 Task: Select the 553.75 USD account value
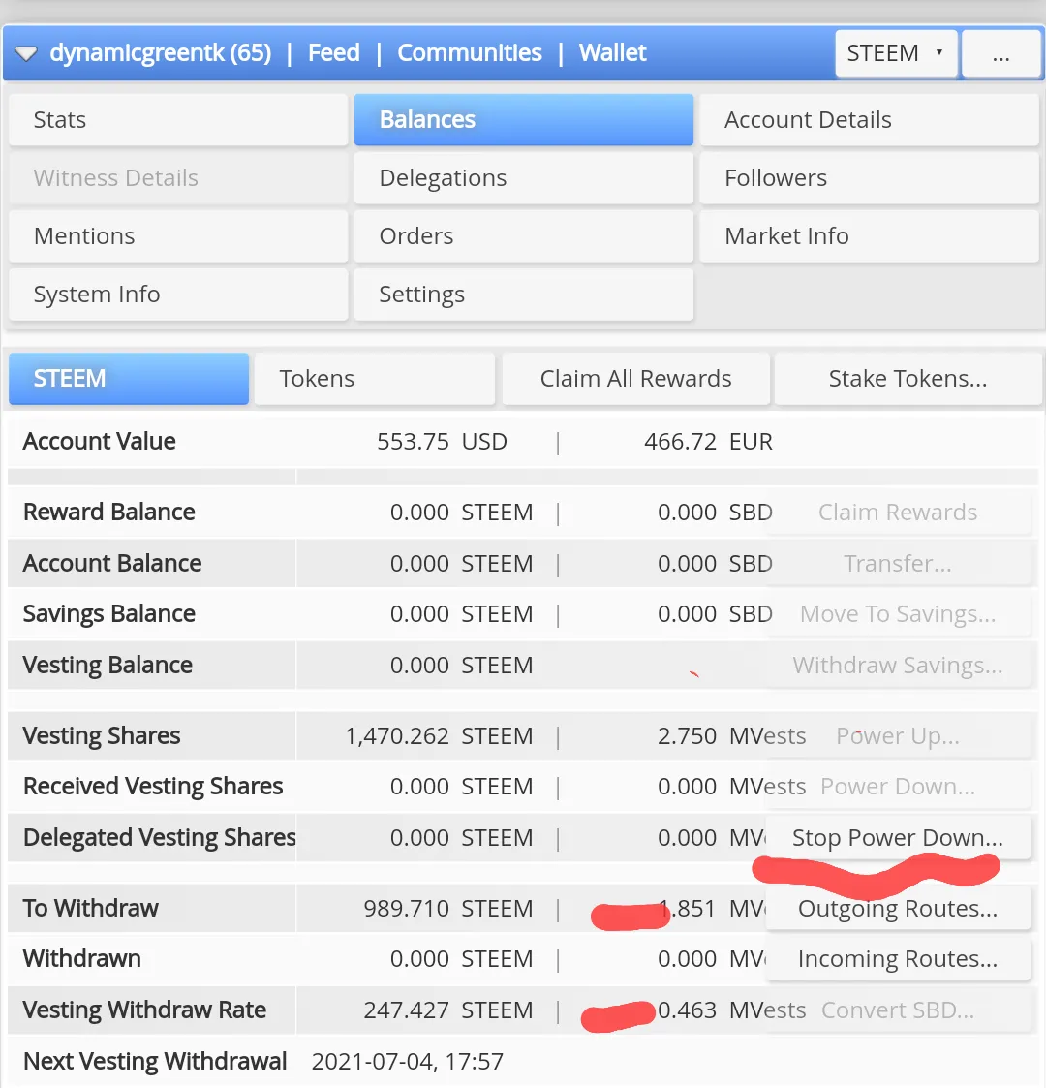point(442,442)
